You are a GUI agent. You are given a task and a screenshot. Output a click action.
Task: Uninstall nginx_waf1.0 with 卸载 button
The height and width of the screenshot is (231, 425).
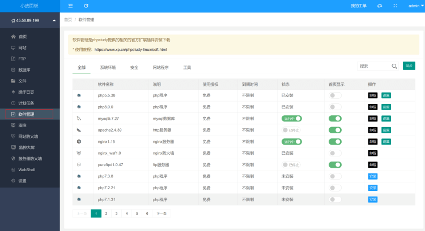pyautogui.click(x=373, y=153)
